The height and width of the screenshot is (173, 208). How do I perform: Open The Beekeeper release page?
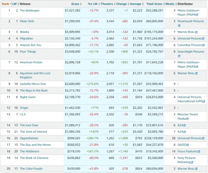[30, 10]
